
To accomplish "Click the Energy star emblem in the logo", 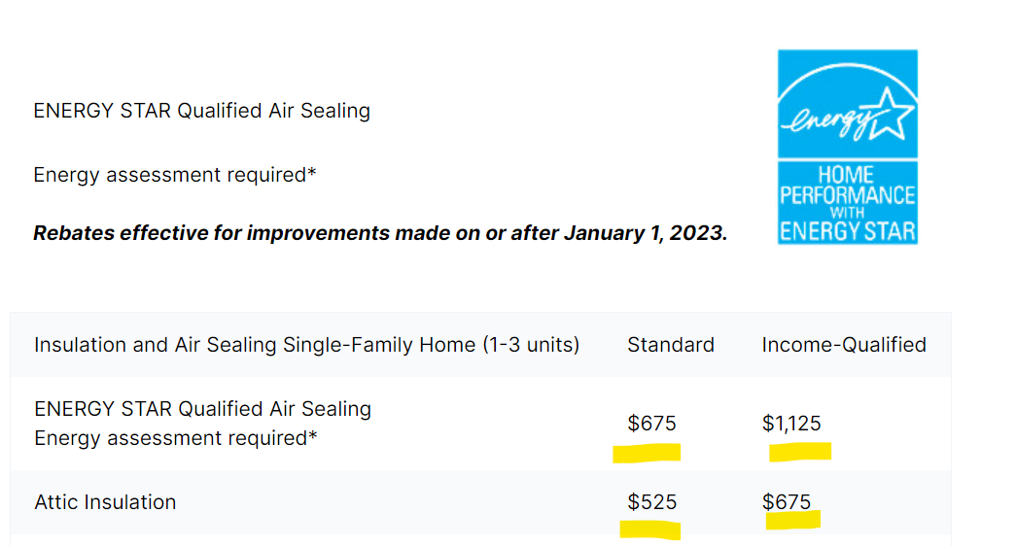I will (x=848, y=104).
